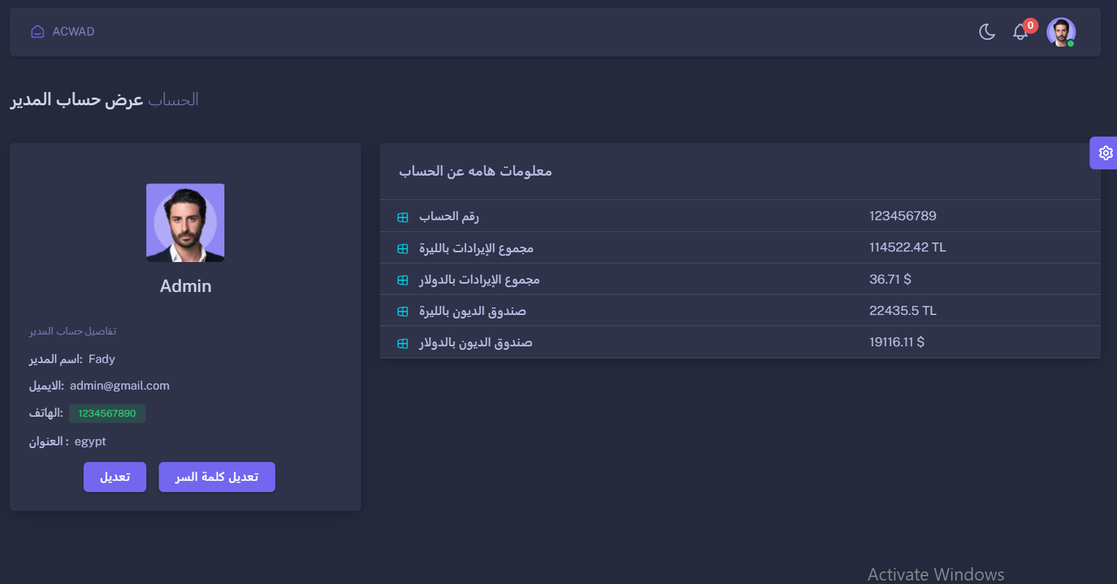Select the admin@gmail.com email text
This screenshot has height=584, width=1117.
tap(120, 385)
